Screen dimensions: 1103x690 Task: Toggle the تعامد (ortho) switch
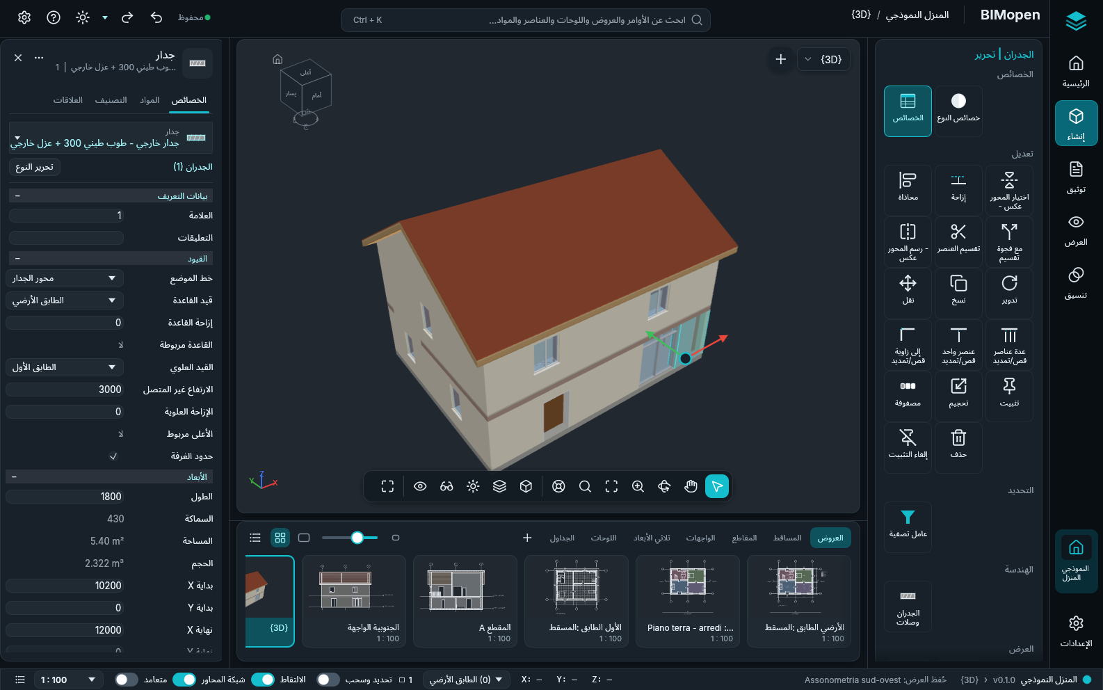coord(127,680)
